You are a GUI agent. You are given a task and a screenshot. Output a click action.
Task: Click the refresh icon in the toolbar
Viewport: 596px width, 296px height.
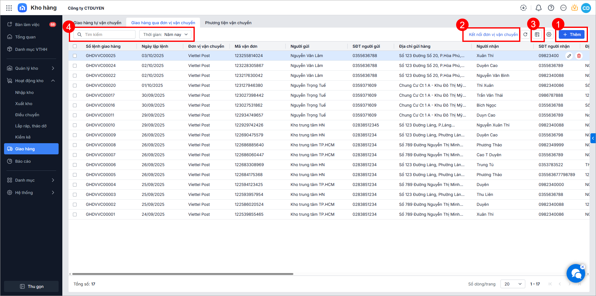click(525, 34)
